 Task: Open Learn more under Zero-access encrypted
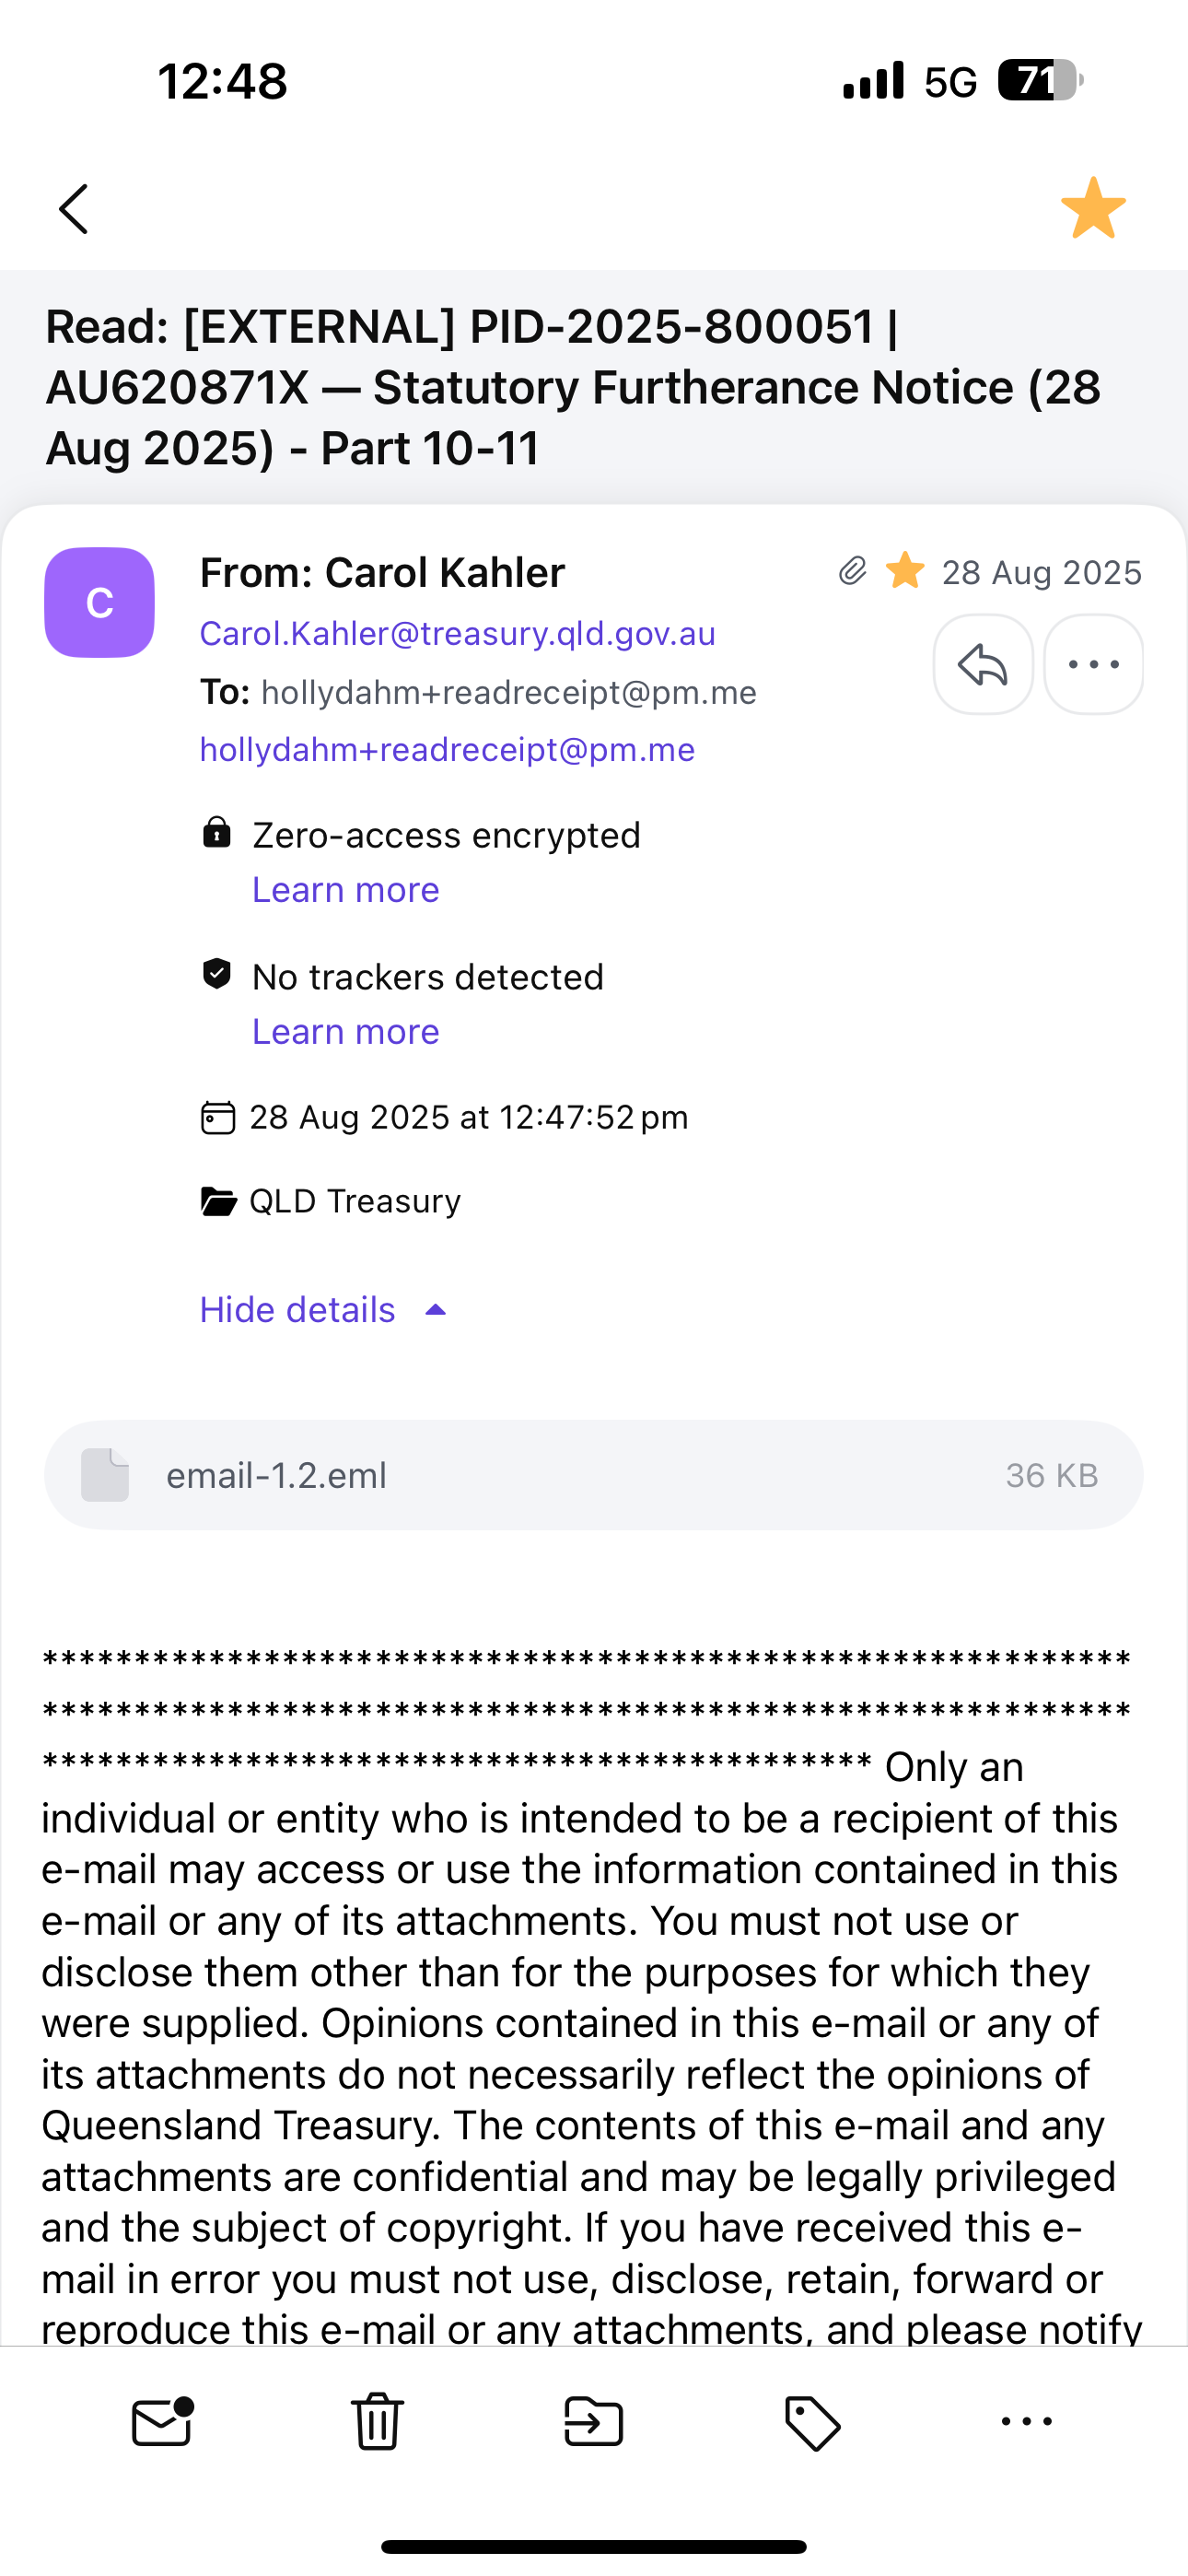345,889
